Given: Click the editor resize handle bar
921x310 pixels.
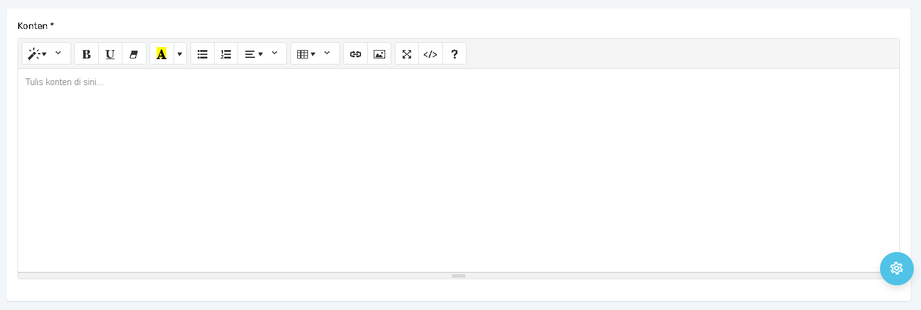Looking at the screenshot, I should tap(459, 276).
